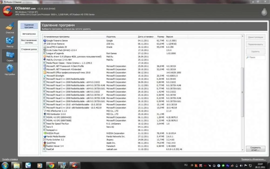270x169 pixels.
Task: Click the CCleaner logo in header
Action: (8, 11)
